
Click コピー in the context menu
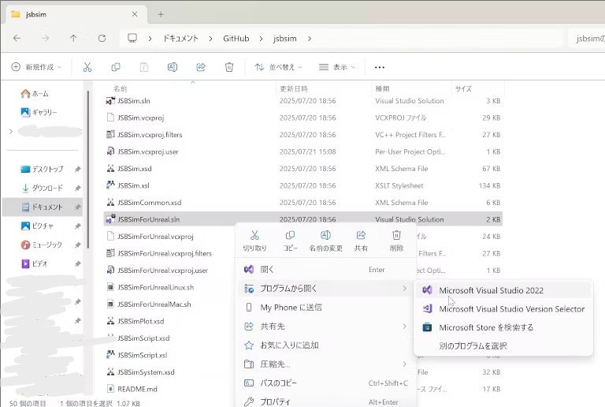[290, 241]
